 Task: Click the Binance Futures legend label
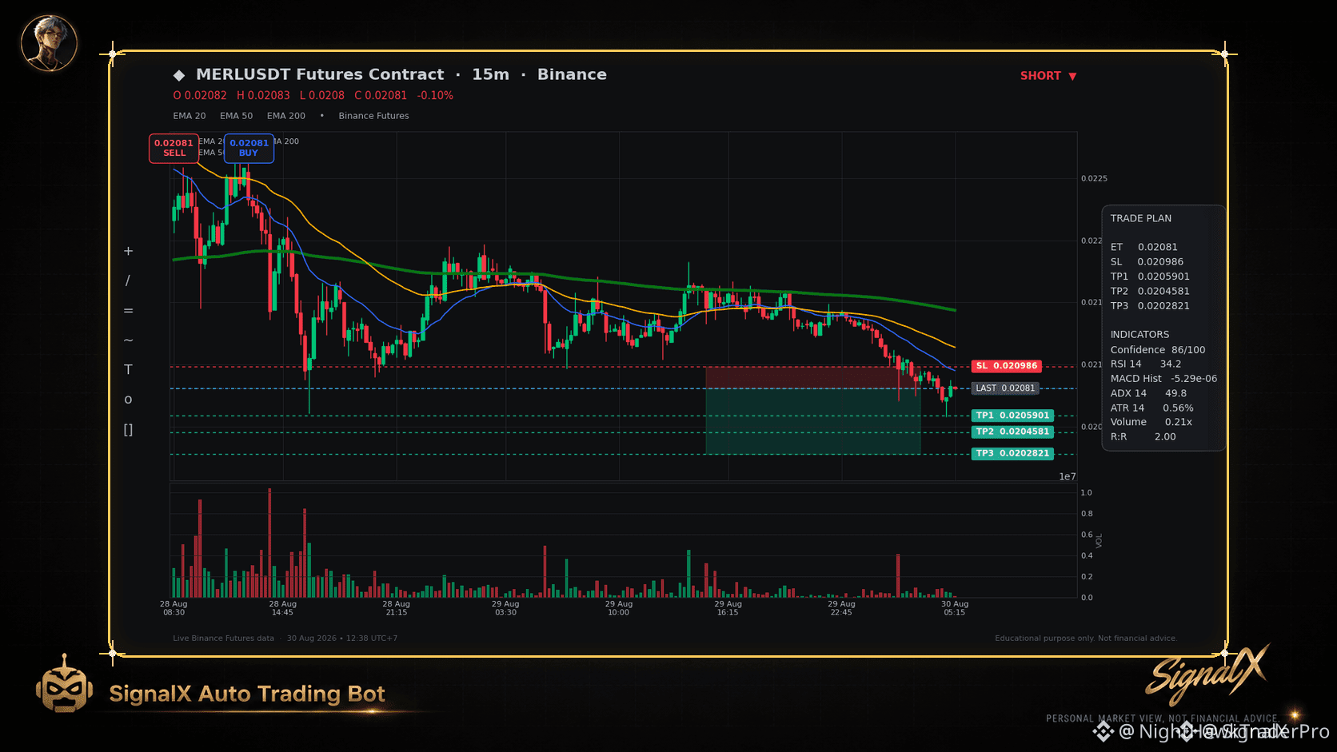point(373,116)
